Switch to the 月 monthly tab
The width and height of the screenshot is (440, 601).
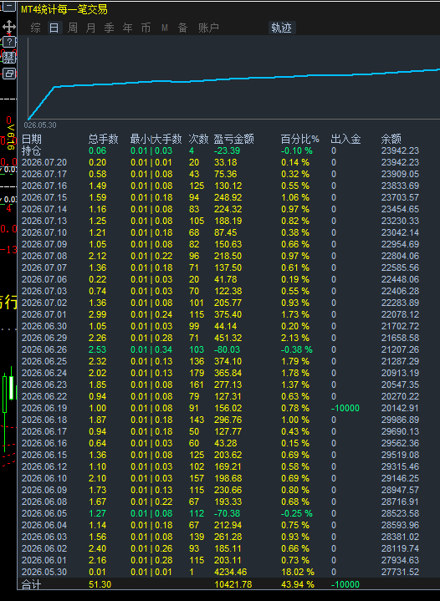coord(91,28)
